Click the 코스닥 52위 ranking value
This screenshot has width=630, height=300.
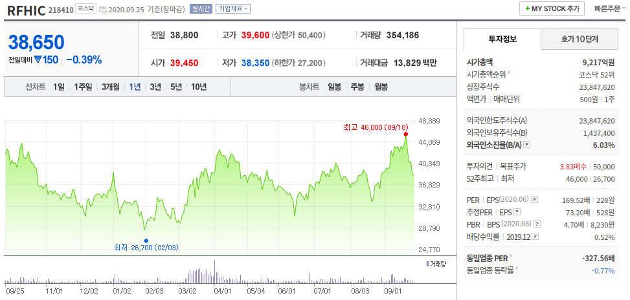(x=596, y=74)
